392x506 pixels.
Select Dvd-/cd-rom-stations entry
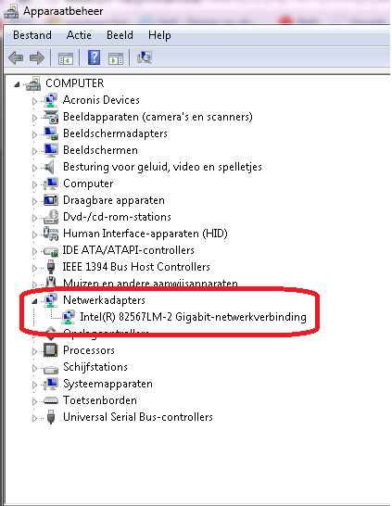tap(117, 217)
